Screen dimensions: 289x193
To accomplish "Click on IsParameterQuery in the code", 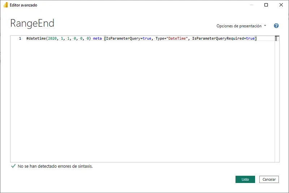I will tap(123, 39).
